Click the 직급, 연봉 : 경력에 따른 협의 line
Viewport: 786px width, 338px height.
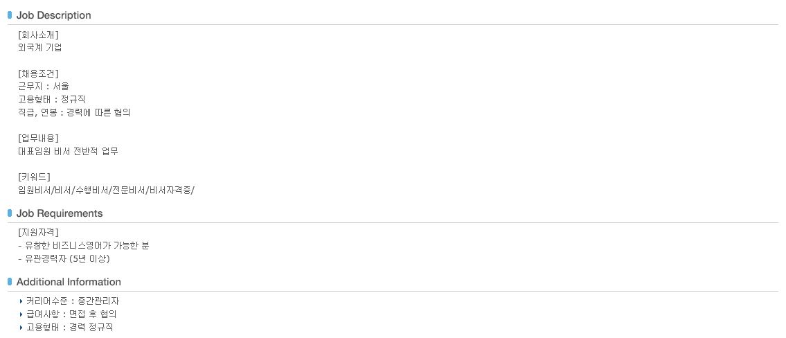[74, 112]
